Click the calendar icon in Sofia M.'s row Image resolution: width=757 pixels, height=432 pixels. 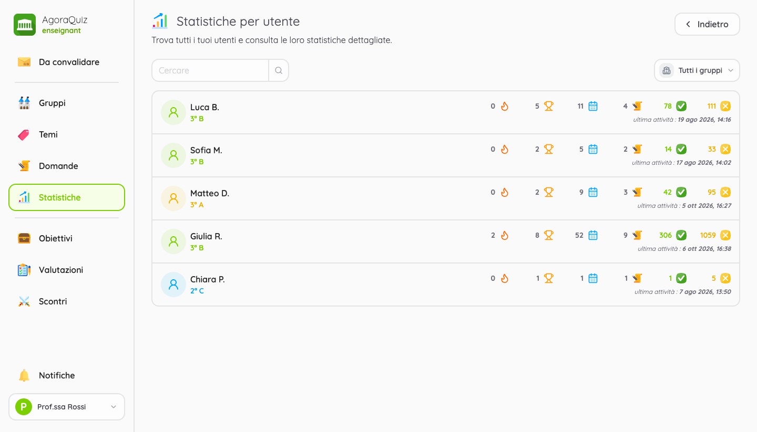593,149
